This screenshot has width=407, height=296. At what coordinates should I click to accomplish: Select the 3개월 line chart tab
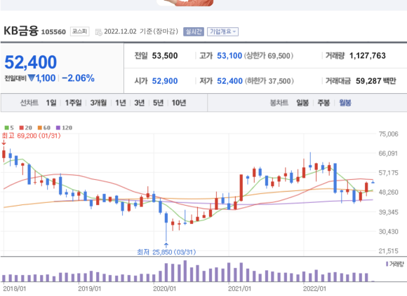click(98, 103)
